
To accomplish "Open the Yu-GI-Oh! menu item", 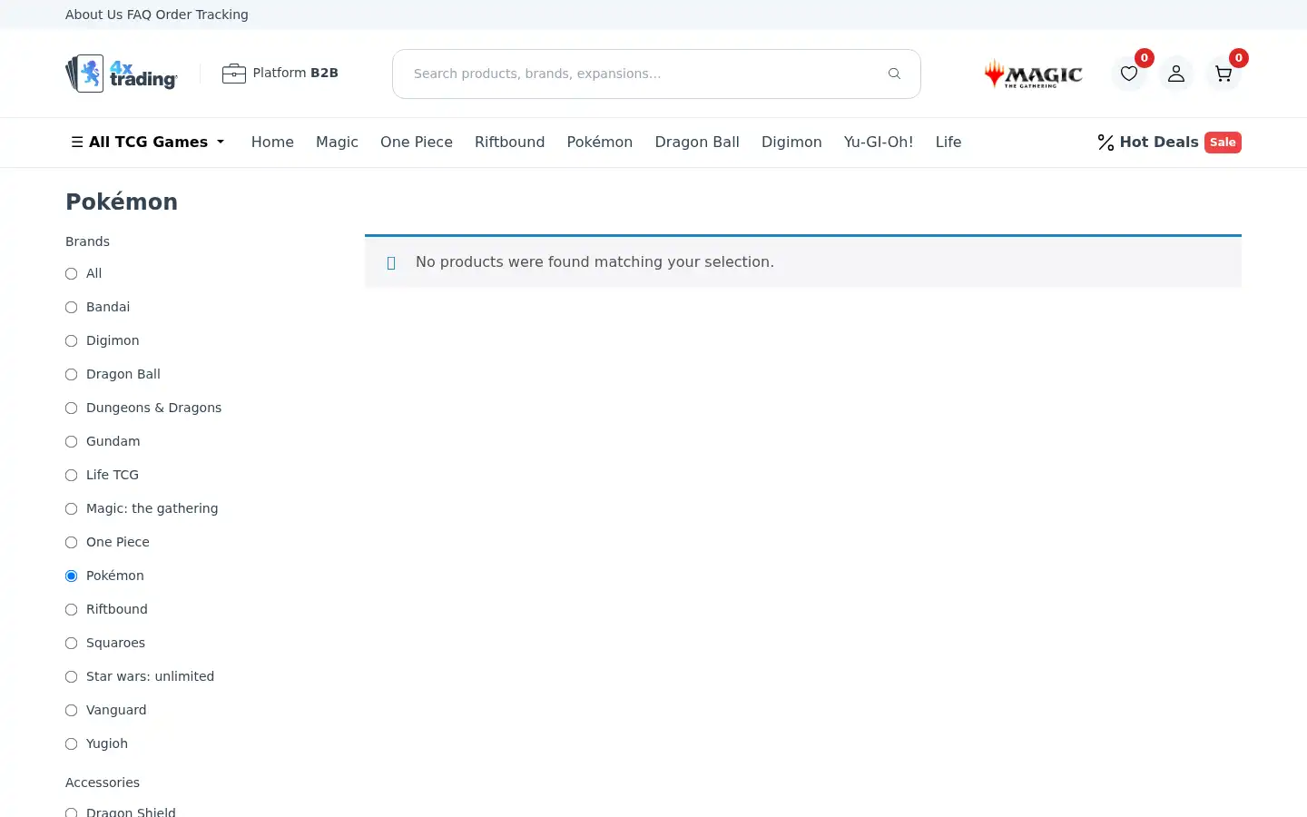I will pyautogui.click(x=879, y=143).
